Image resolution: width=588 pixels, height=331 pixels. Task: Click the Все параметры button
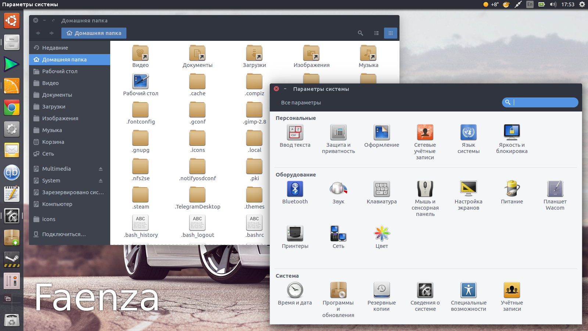[301, 103]
